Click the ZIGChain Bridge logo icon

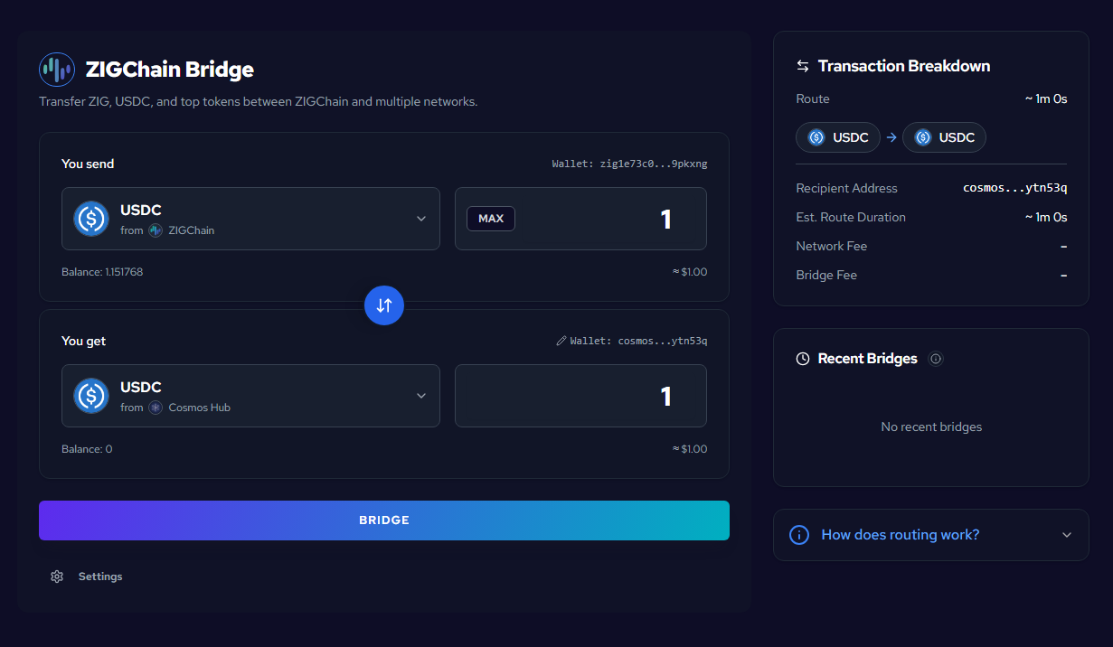[56, 70]
